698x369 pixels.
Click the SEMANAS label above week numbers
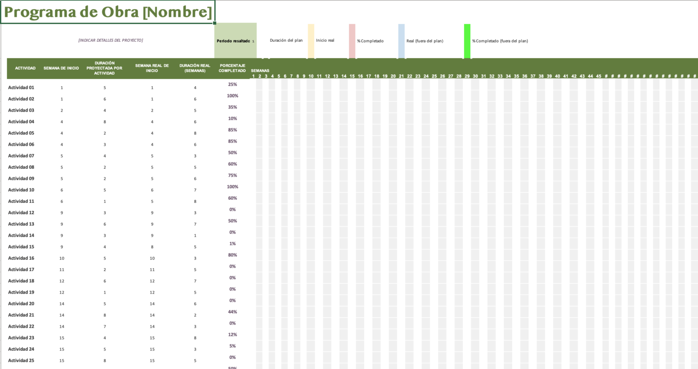pyautogui.click(x=261, y=71)
